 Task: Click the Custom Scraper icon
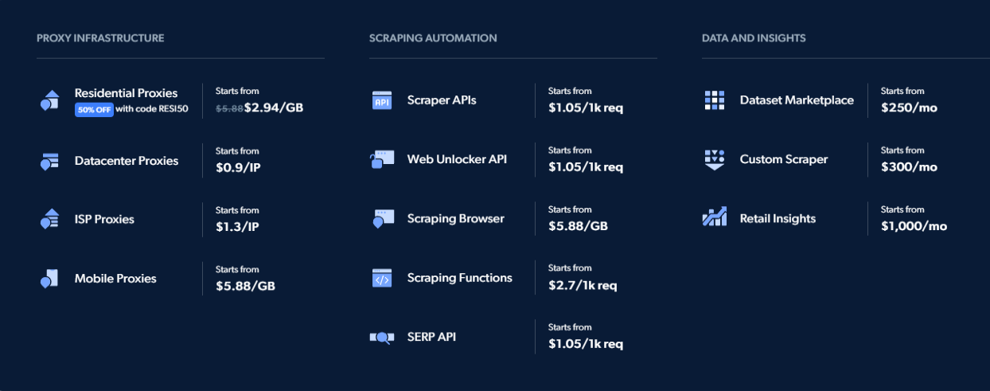[715, 159]
